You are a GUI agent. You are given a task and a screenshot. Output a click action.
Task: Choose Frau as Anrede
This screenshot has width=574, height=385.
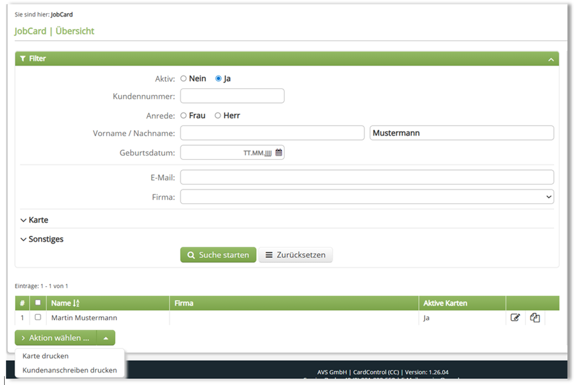click(183, 116)
